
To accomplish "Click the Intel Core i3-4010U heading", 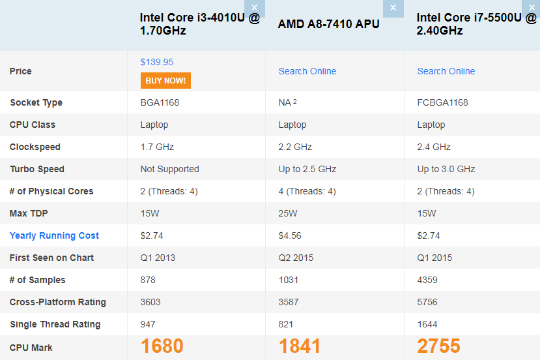I will click(199, 24).
